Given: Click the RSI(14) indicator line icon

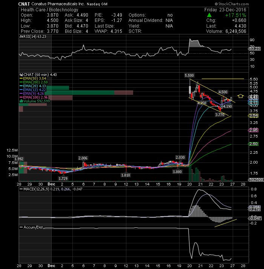Looking at the screenshot, I should click(x=21, y=37).
